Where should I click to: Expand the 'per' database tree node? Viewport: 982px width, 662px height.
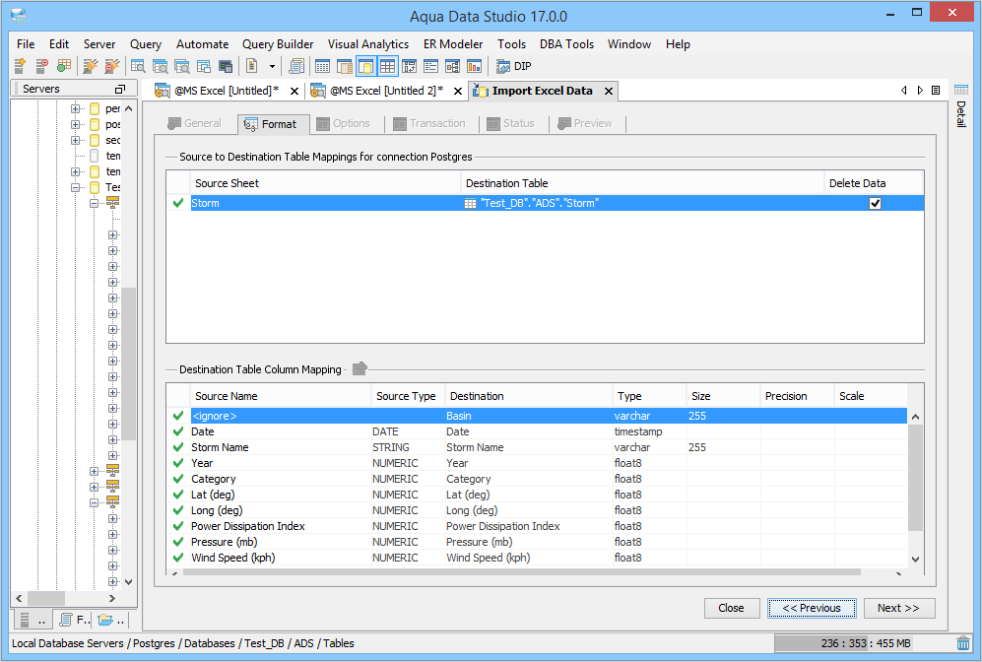click(75, 108)
